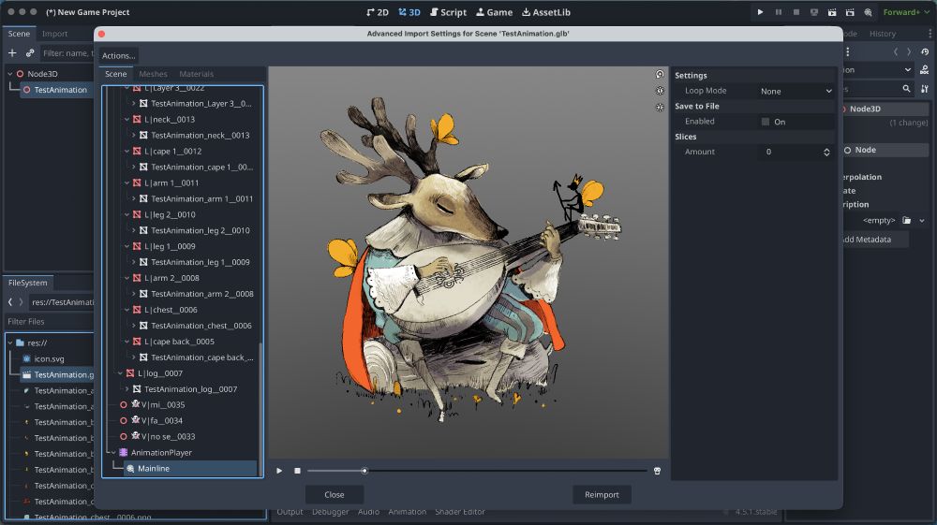Viewport: 937px width, 525px height.
Task: Click the skull icon beside the timeline
Action: (x=657, y=471)
